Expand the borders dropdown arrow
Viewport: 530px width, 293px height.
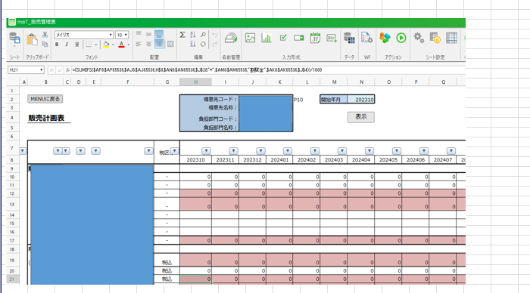(95, 45)
